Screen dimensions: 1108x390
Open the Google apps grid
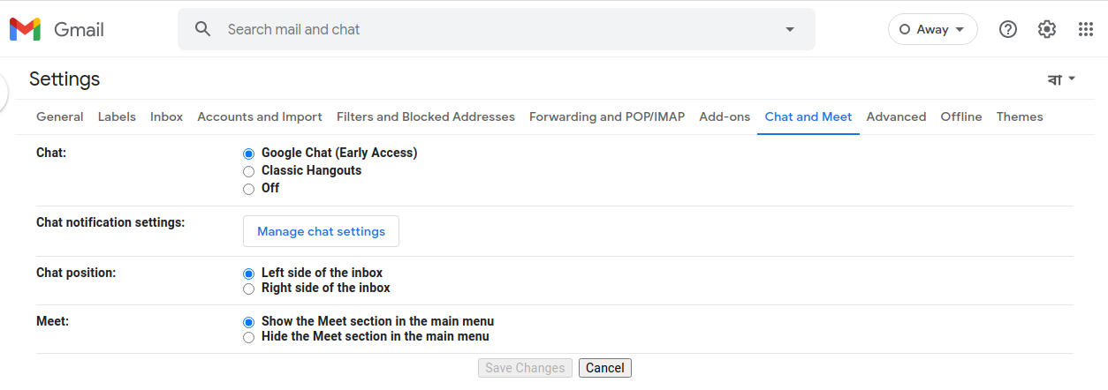click(x=1086, y=29)
